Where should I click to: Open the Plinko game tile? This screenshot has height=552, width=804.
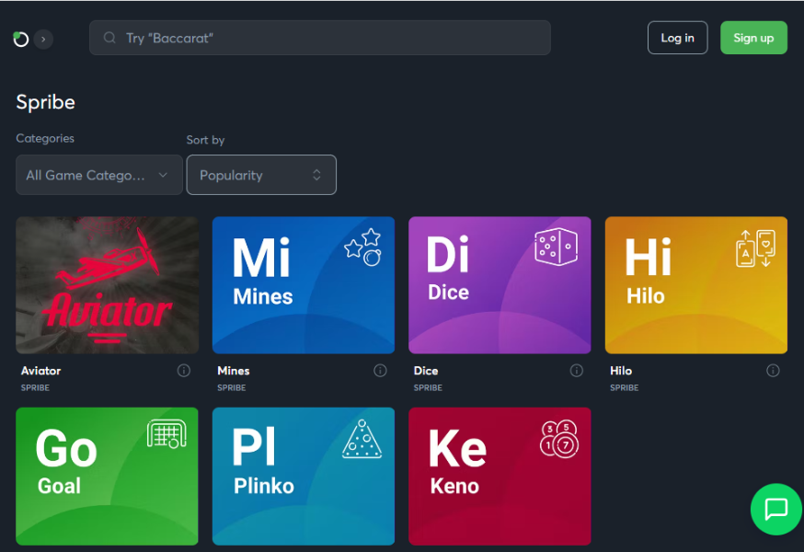click(x=304, y=477)
